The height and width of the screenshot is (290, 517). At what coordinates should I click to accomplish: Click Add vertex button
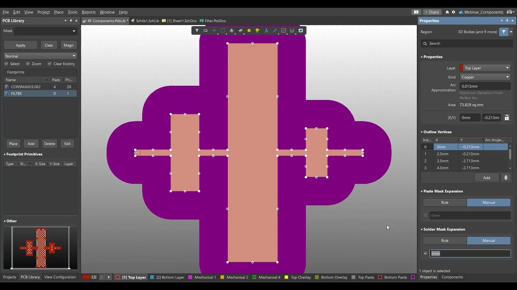(x=487, y=178)
